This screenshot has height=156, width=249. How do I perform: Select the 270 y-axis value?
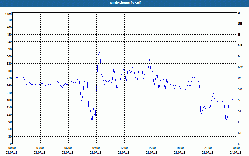click(x=9, y=78)
